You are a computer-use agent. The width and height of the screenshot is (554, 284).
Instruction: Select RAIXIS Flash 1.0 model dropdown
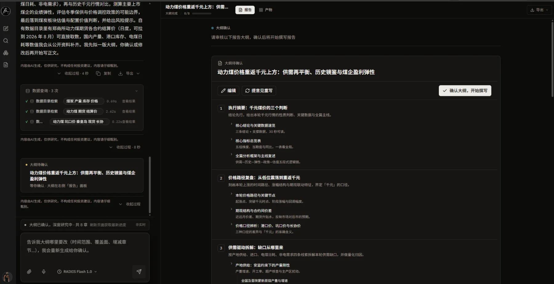click(x=77, y=272)
